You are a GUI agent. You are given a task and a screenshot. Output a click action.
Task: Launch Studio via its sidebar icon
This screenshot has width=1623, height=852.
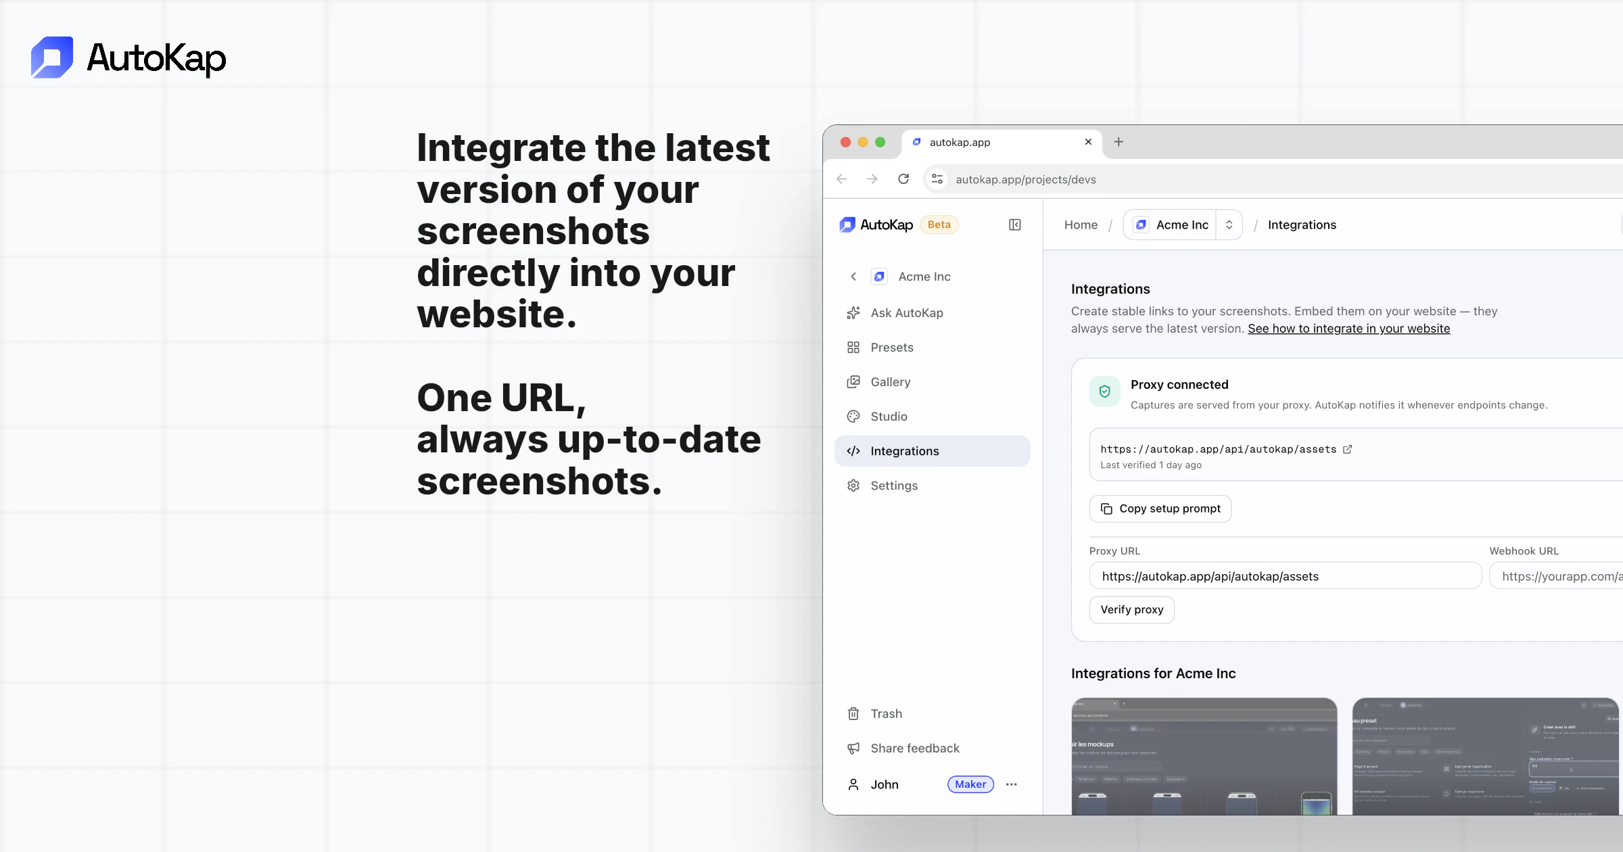coord(853,416)
